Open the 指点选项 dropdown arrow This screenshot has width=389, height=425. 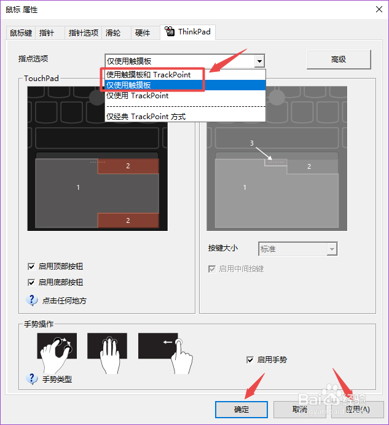click(259, 61)
